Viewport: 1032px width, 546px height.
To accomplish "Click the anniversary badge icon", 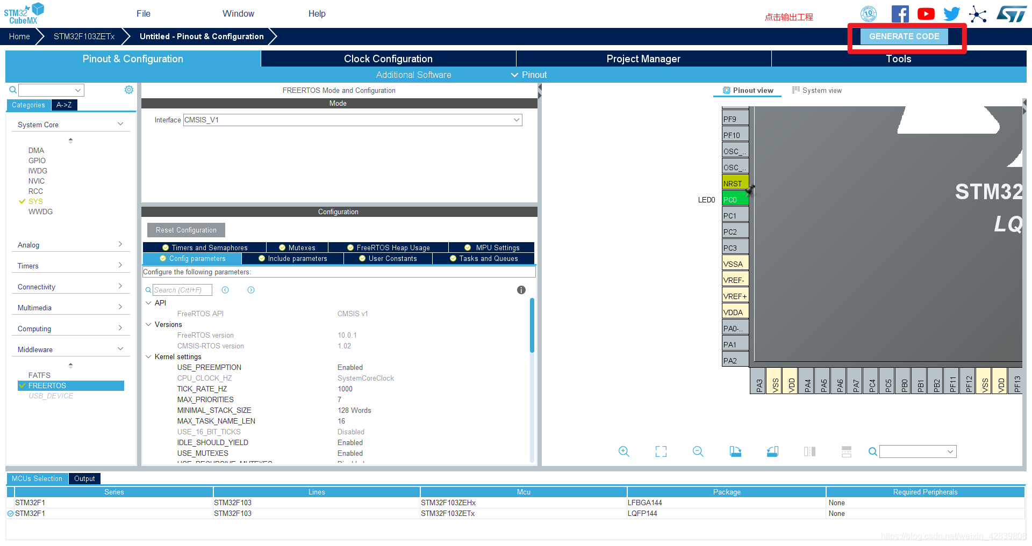I will coord(869,14).
